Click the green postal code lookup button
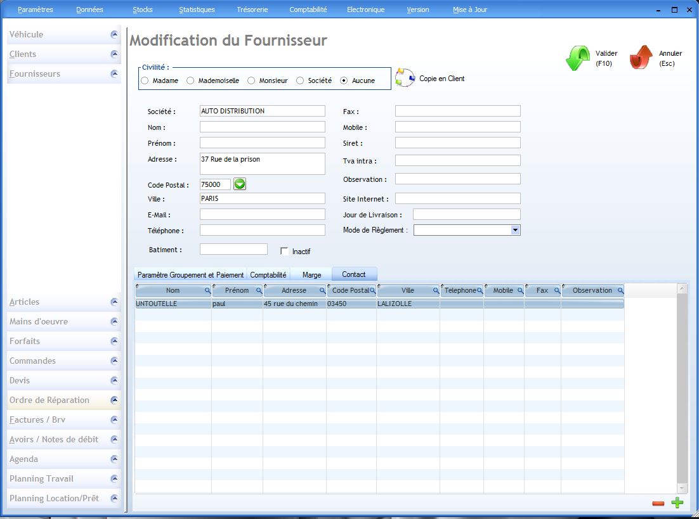699x519 pixels. pyautogui.click(x=240, y=184)
